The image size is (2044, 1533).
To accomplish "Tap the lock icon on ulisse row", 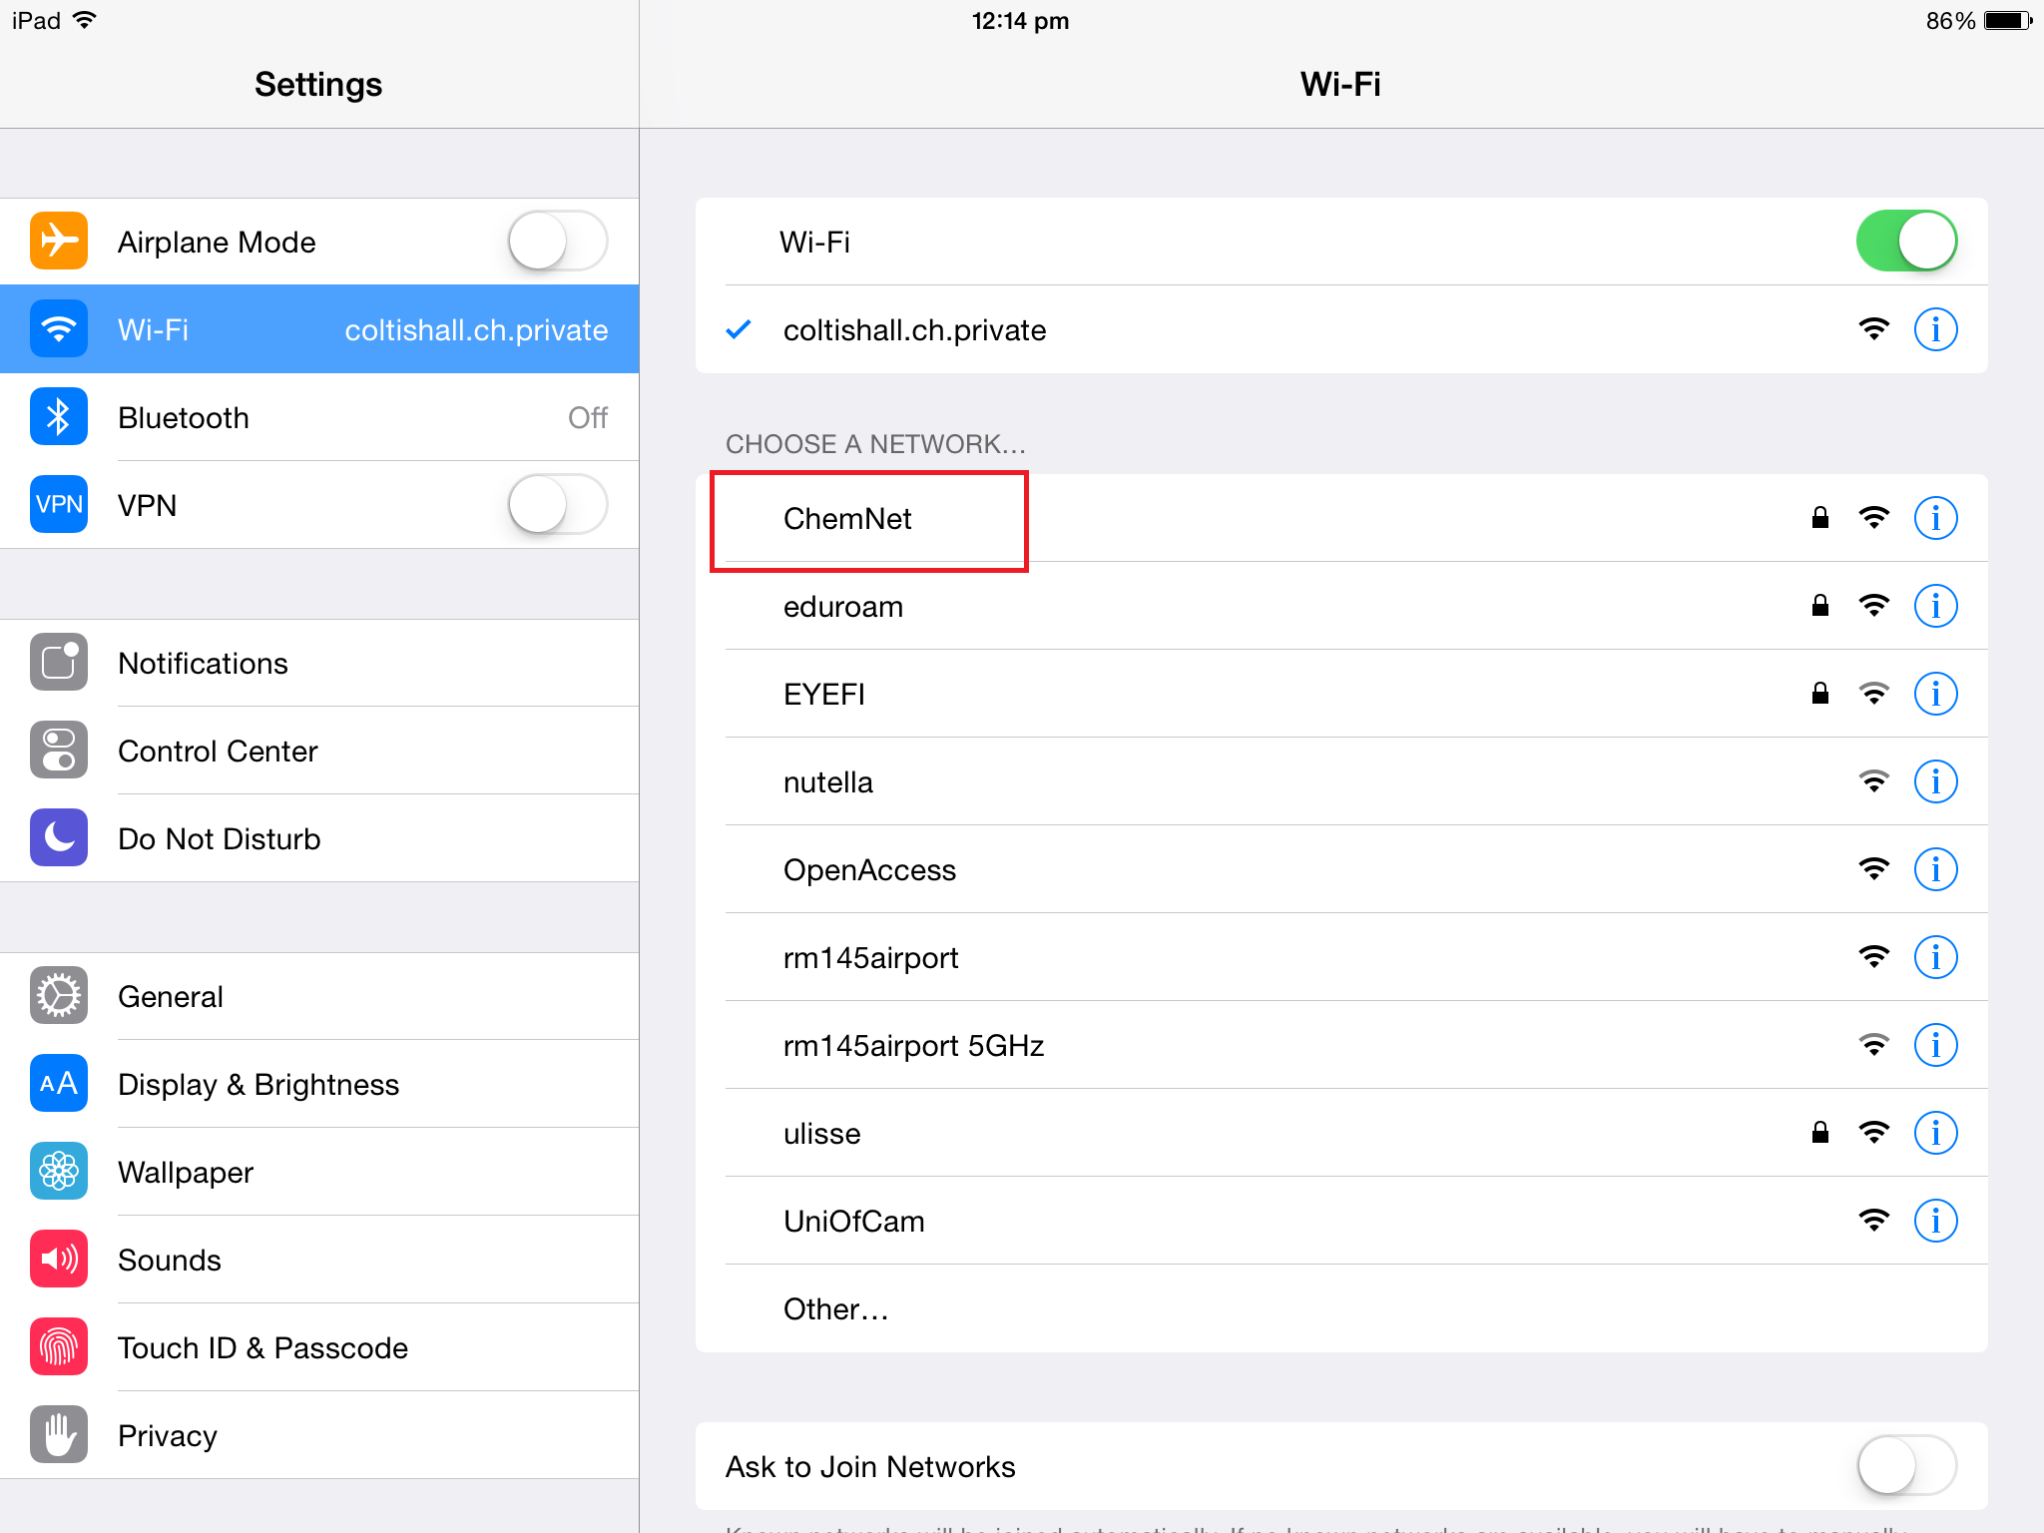I will (1820, 1132).
